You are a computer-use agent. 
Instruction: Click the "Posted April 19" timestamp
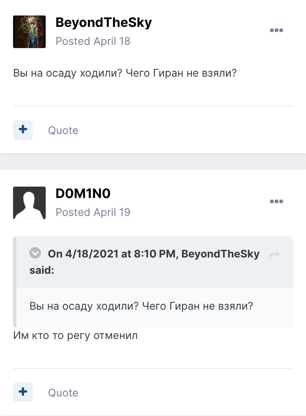click(x=93, y=212)
